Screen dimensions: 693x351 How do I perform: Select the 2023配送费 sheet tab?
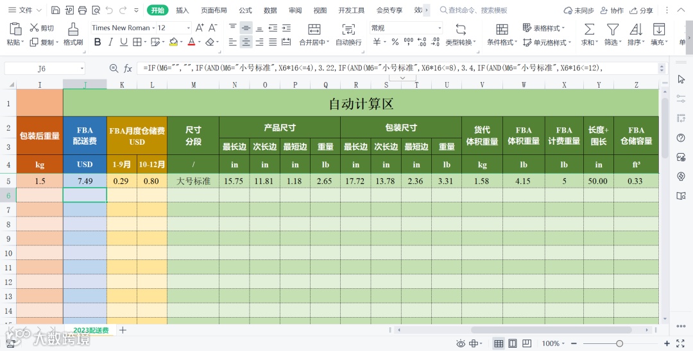click(90, 330)
